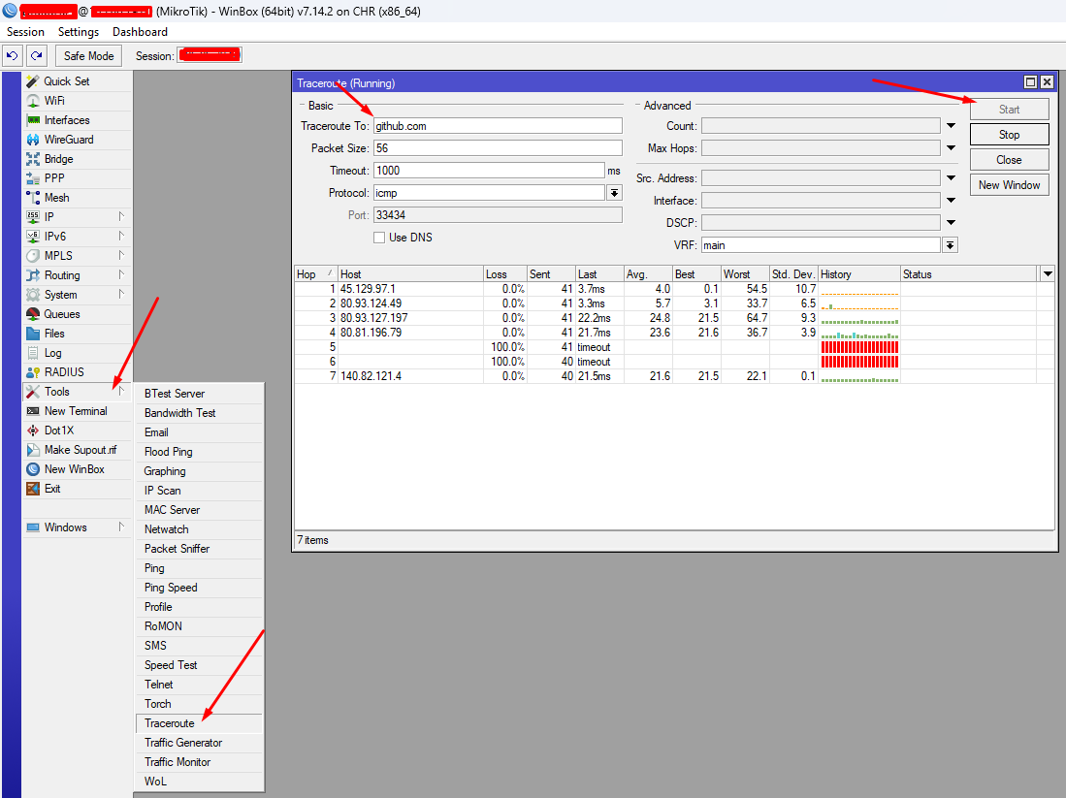Open the Dashboard menu
Screen dimensions: 1066x798
pos(140,32)
